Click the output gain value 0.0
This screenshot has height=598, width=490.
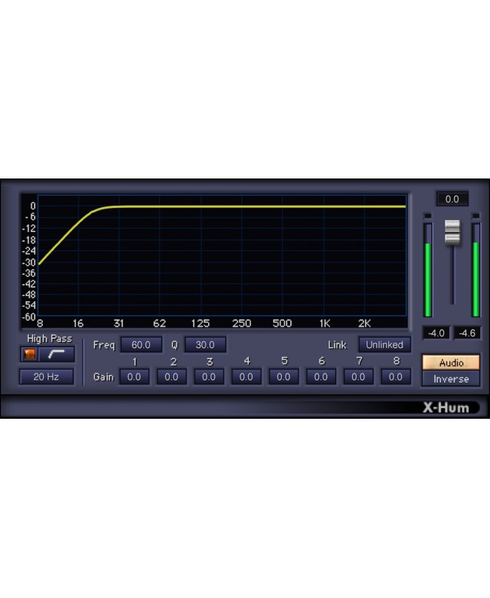452,199
